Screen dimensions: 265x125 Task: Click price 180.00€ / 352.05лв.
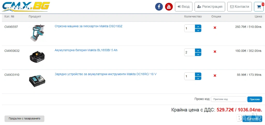coord(249,51)
